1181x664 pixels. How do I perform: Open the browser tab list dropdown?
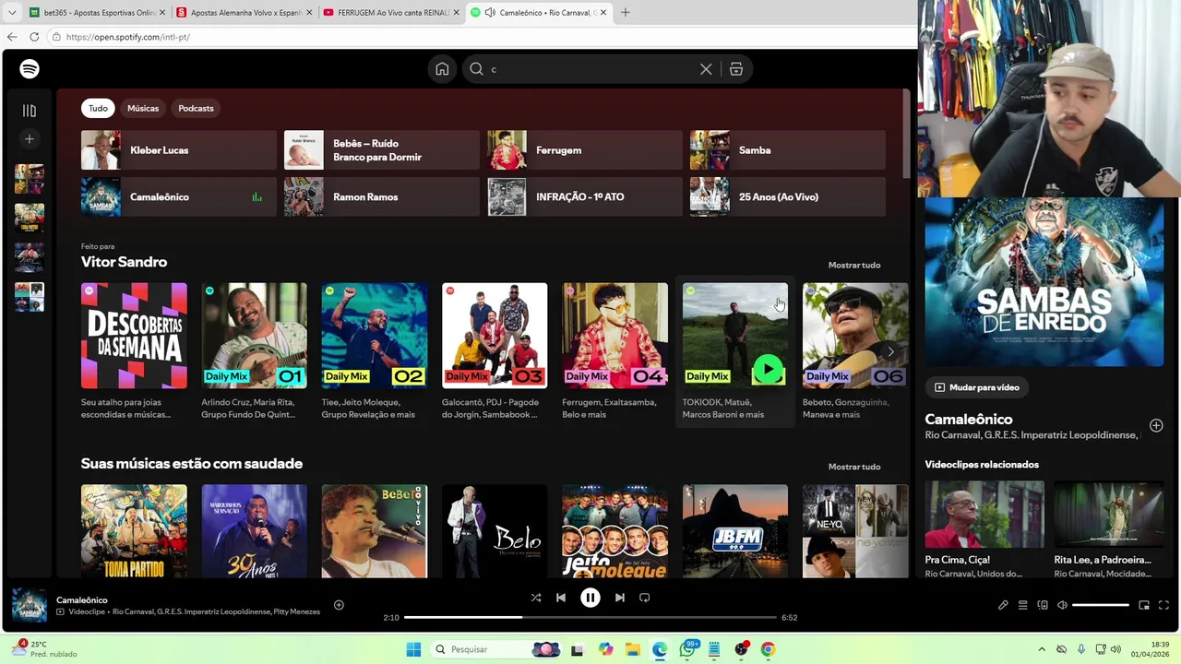pos(12,13)
